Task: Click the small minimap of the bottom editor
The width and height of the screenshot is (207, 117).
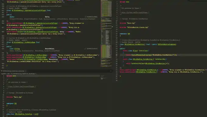Action: (103, 77)
